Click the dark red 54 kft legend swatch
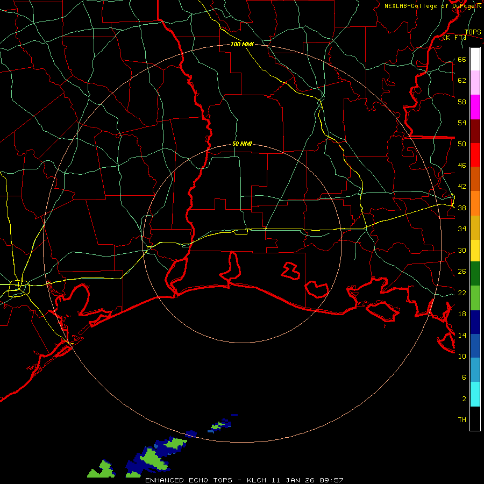 [475, 131]
